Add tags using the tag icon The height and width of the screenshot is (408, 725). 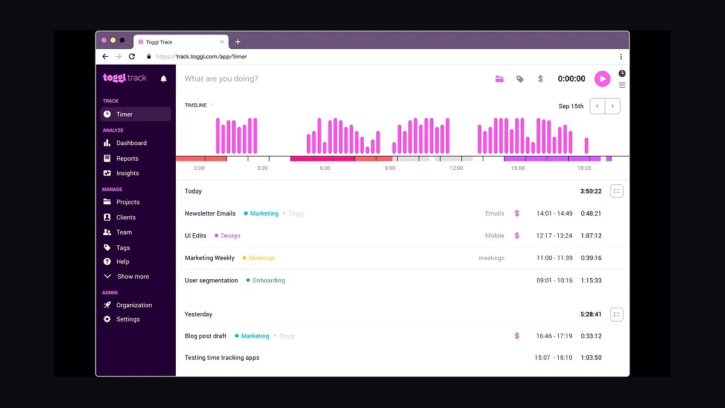(x=520, y=79)
